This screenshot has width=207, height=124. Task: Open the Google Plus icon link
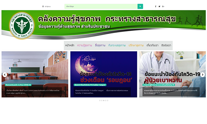(163, 6)
